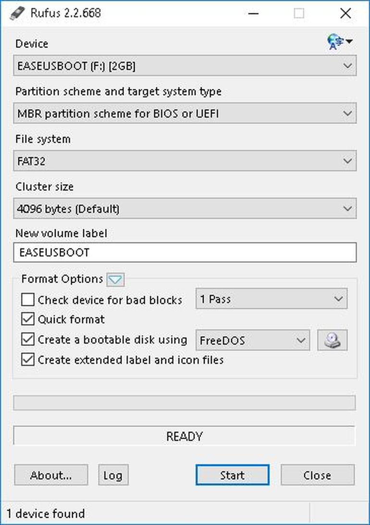Viewport: 370px width, 525px height.
Task: Show the Log window
Action: tap(113, 475)
